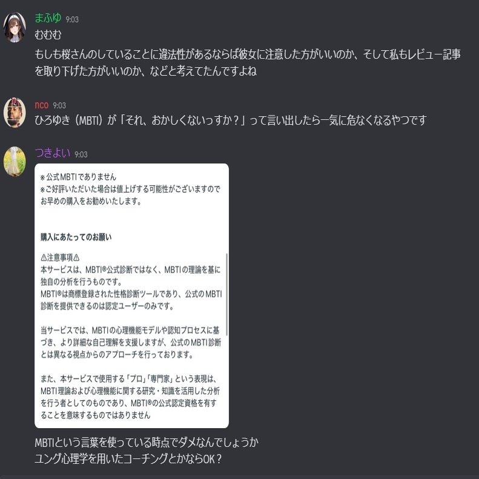Click the purple つきよい username
Viewport: 479px width, 479px height.
[53, 153]
